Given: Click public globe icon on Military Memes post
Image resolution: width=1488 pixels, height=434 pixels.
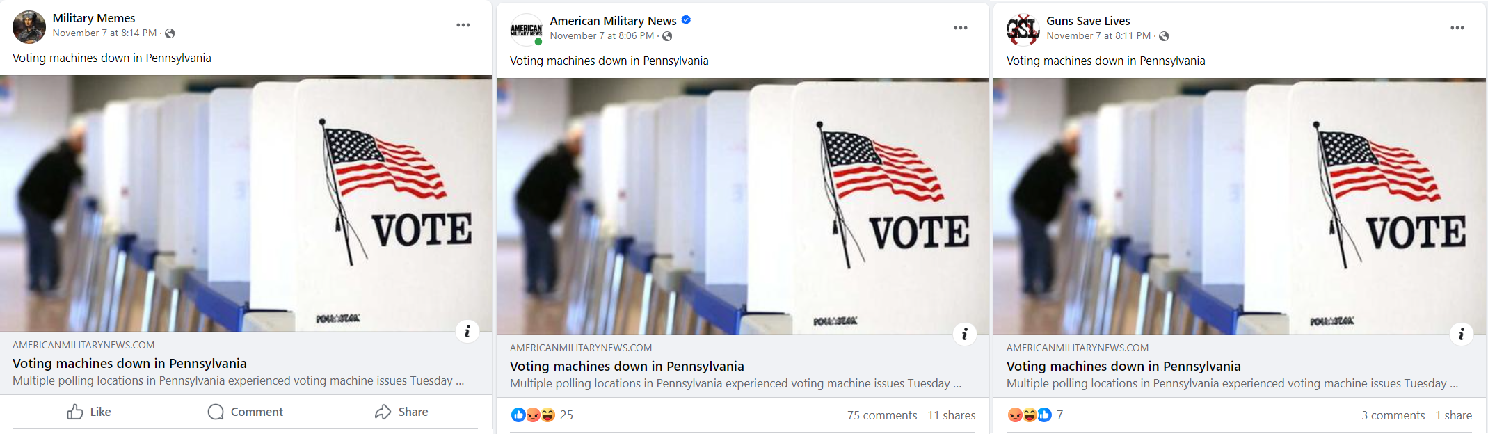Looking at the screenshot, I should coord(170,33).
